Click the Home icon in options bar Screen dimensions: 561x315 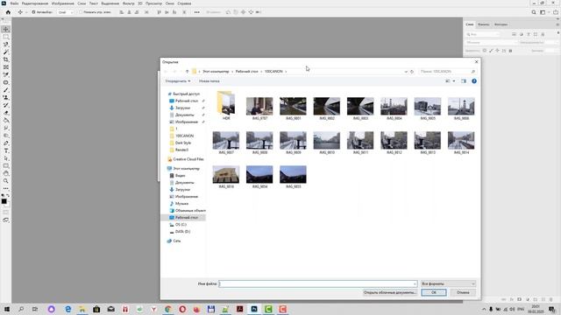pyautogui.click(x=8, y=12)
